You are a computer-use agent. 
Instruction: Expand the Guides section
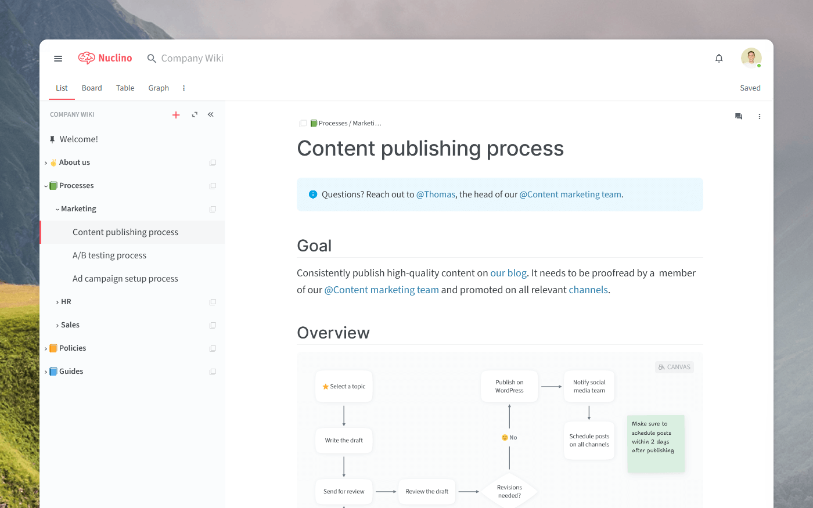[x=46, y=372]
